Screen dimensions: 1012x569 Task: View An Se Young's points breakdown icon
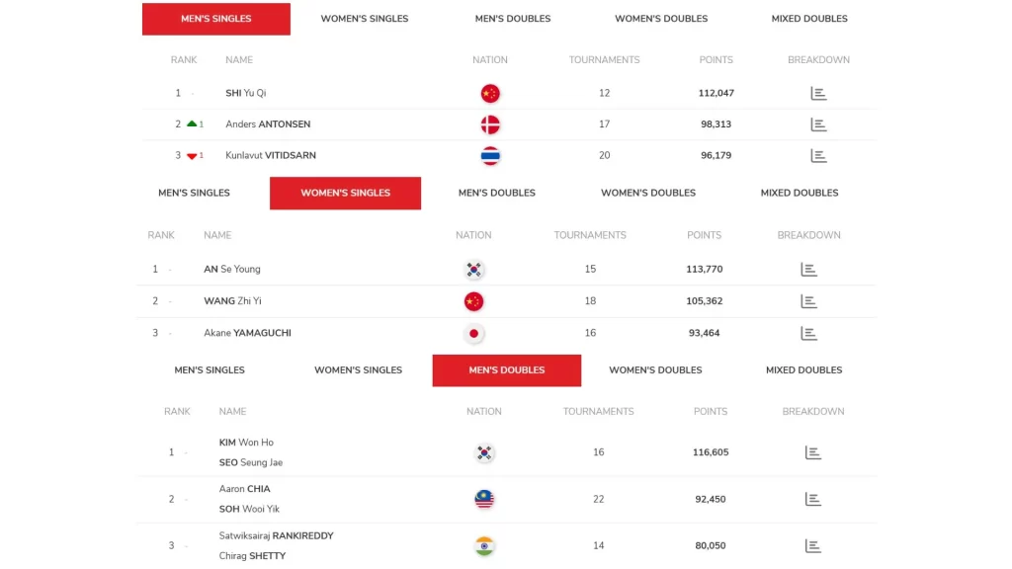tap(808, 270)
